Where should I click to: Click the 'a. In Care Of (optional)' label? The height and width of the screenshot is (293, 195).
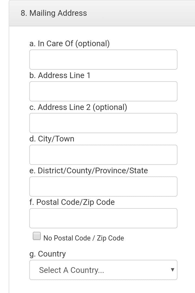tap(70, 44)
